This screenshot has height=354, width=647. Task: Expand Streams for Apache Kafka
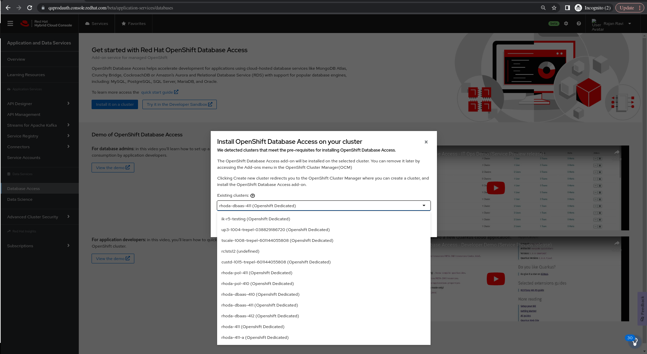(x=40, y=125)
